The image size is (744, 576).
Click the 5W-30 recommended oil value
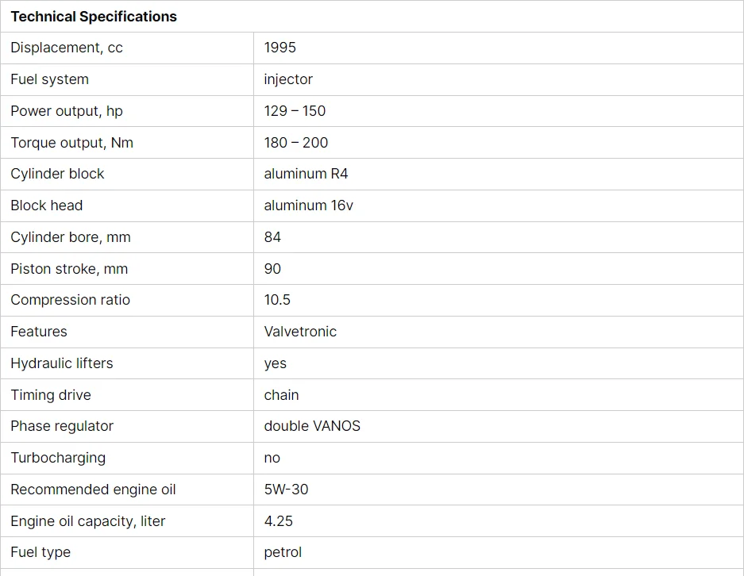coord(286,490)
